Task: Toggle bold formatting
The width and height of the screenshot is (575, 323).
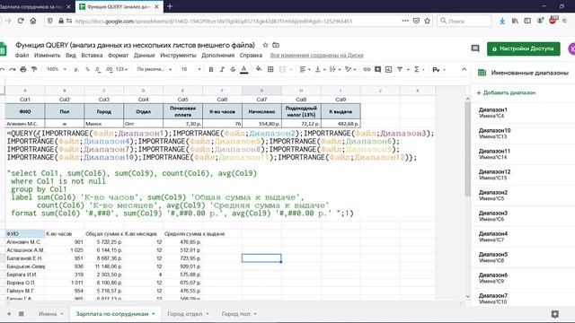Action: coord(211,69)
